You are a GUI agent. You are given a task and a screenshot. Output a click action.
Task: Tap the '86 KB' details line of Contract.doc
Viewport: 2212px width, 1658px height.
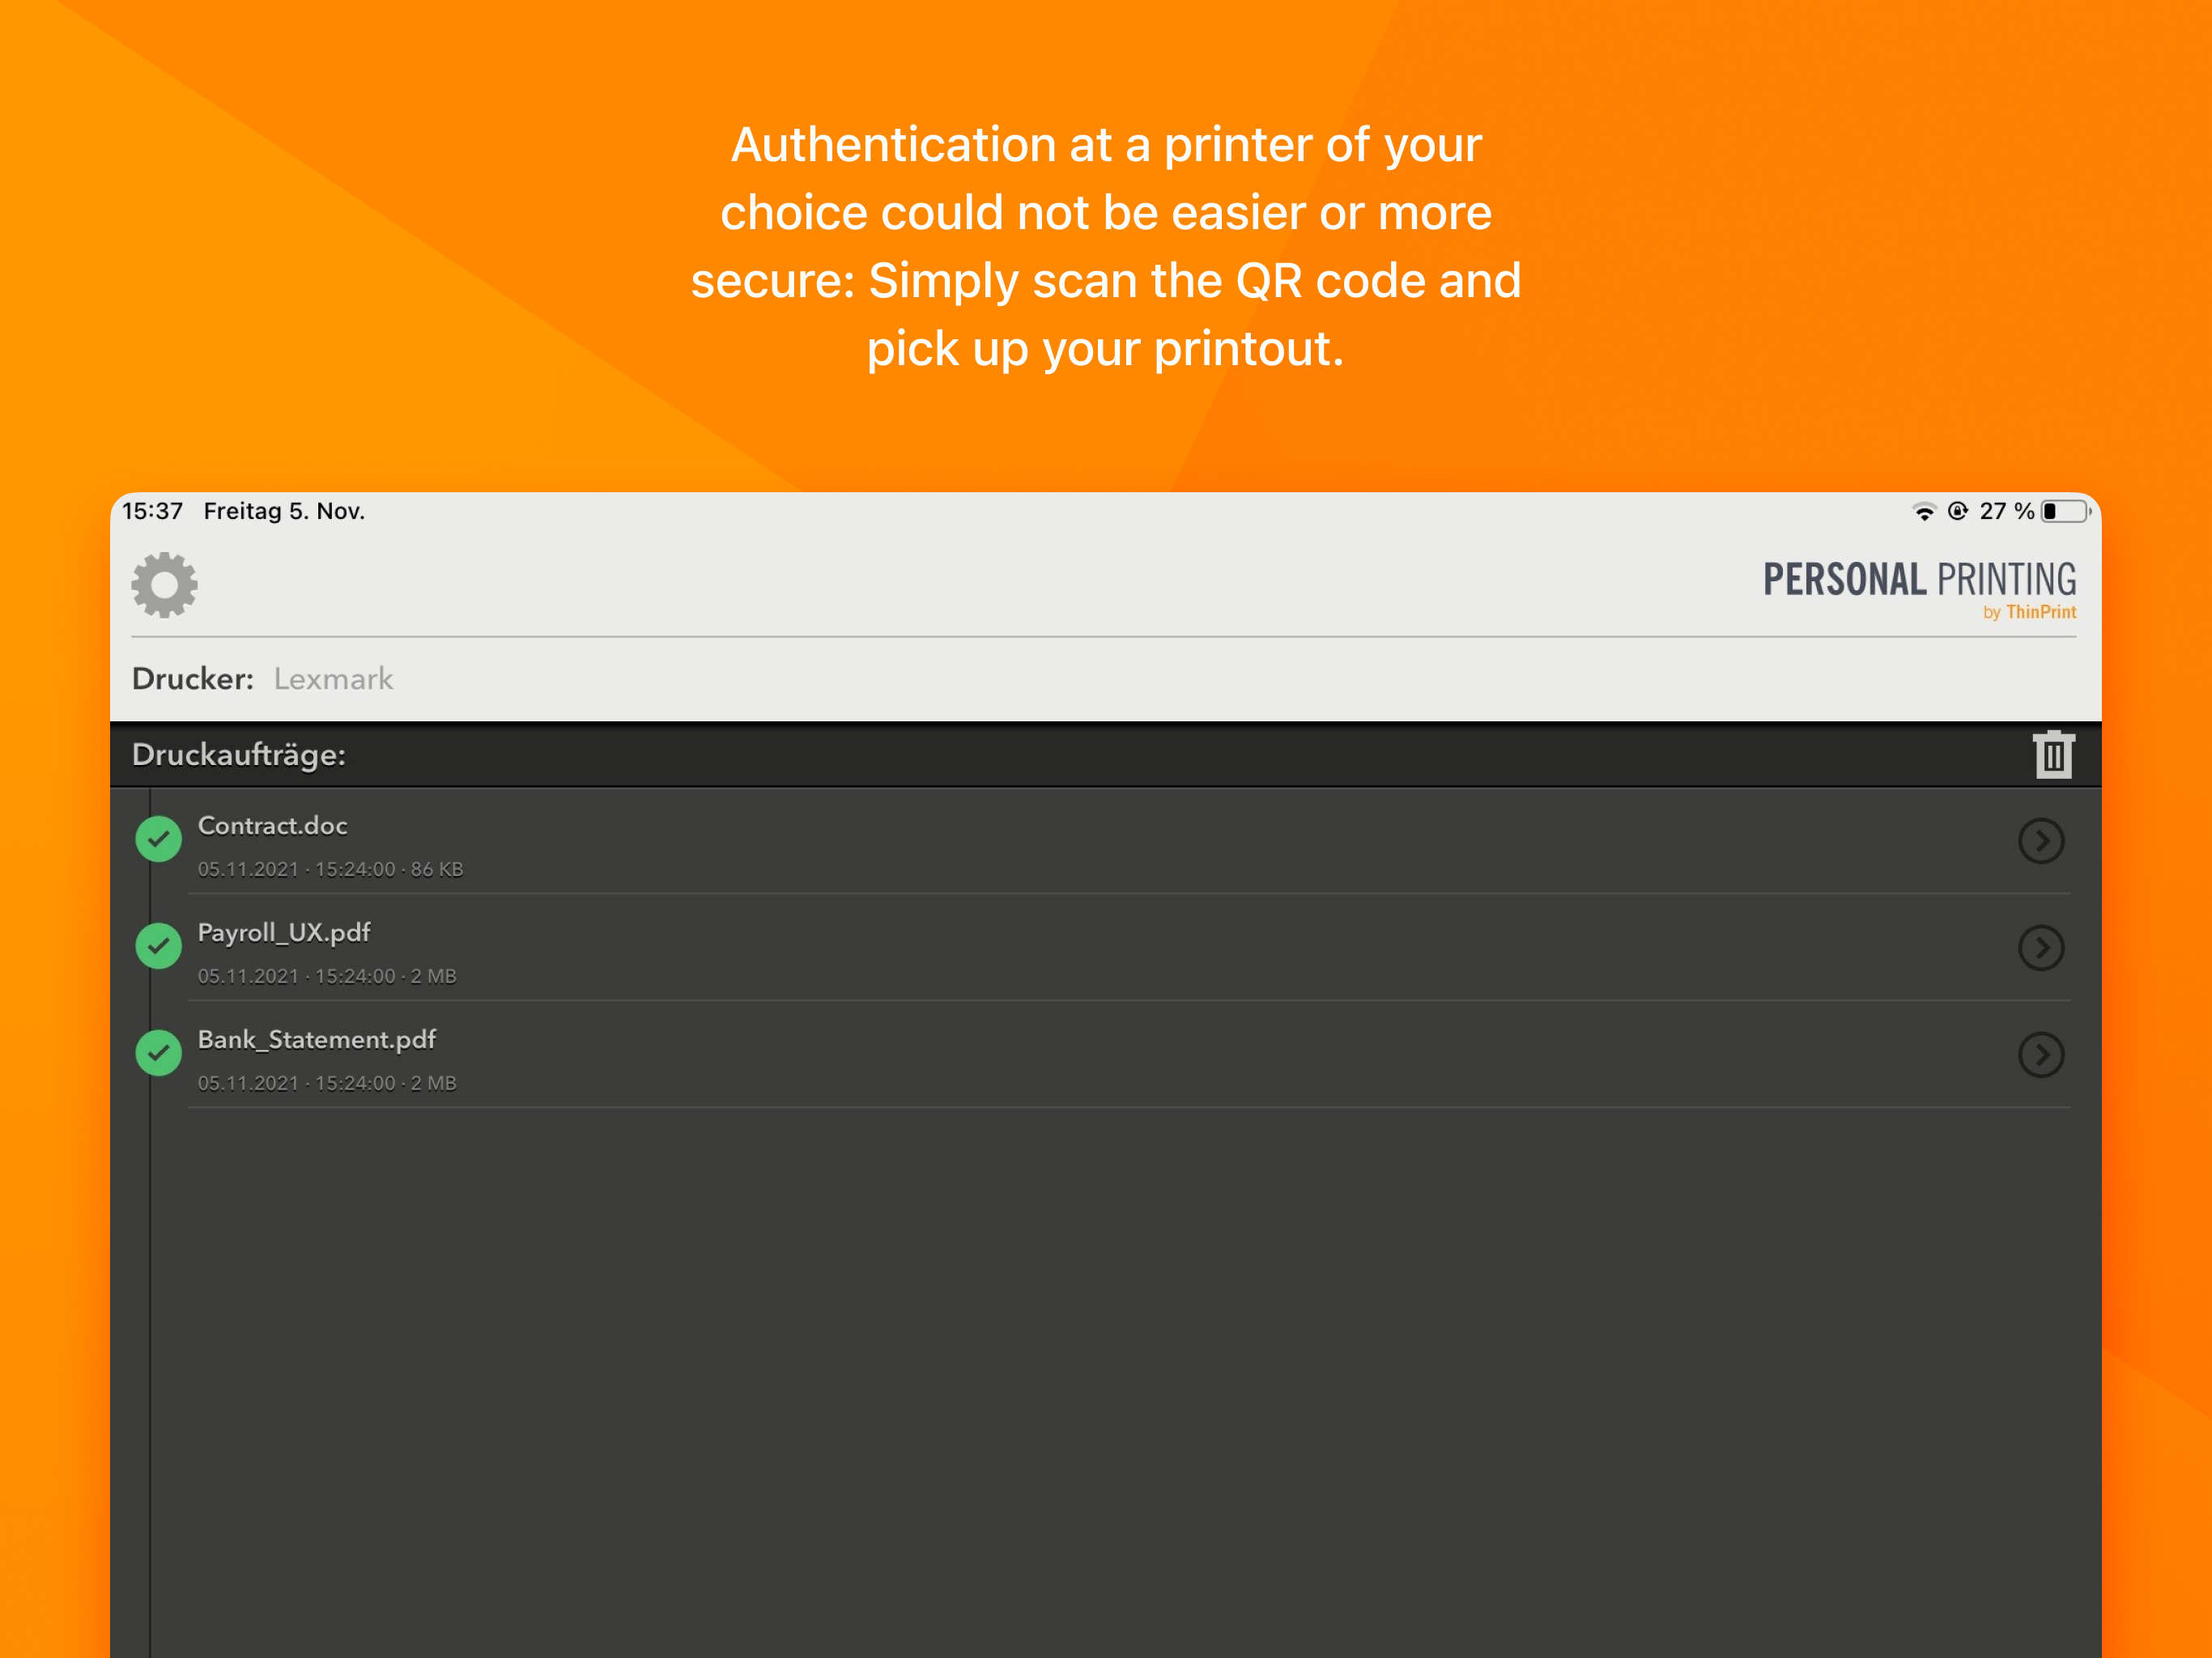(x=330, y=870)
